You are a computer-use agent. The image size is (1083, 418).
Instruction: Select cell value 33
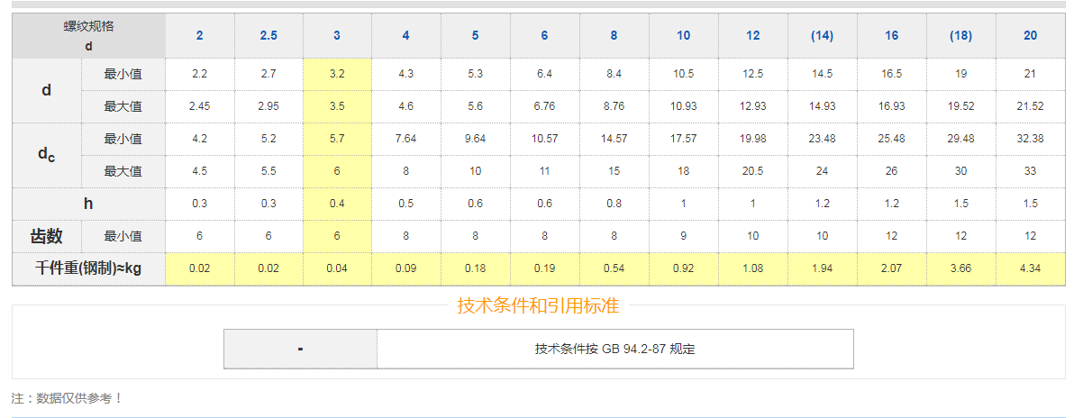point(1031,171)
